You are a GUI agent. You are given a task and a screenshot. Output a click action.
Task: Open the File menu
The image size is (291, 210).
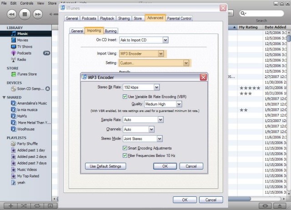4,3
